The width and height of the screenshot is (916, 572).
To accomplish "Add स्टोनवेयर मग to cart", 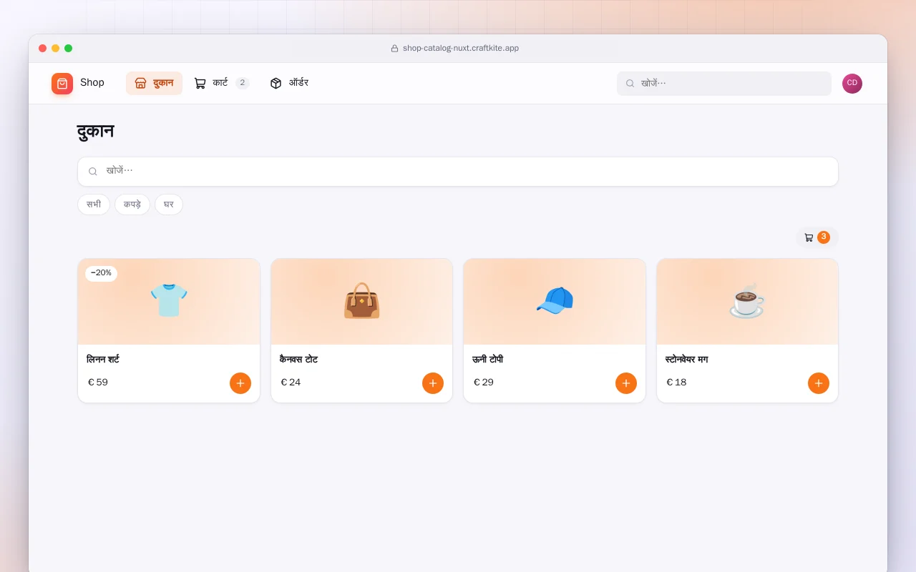I will 819,383.
